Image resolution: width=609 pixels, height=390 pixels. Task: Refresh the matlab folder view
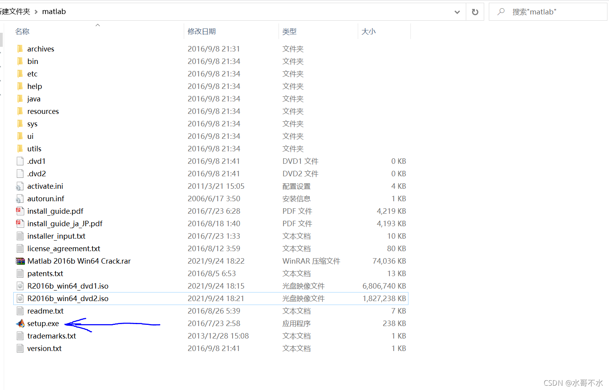point(475,12)
